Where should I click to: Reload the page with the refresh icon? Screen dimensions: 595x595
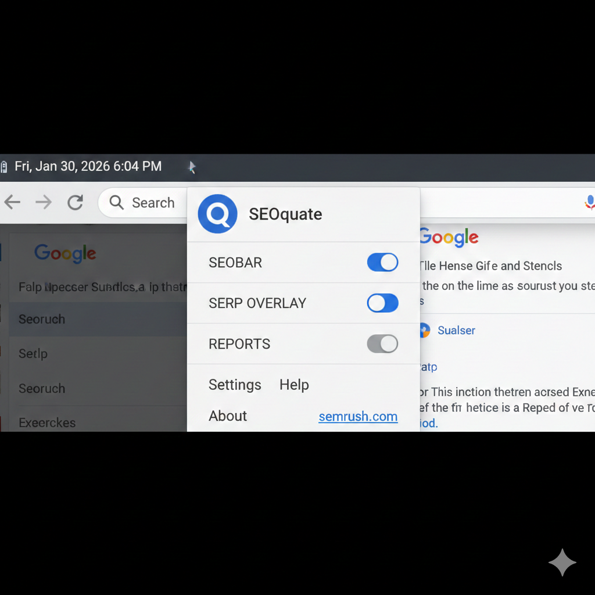tap(75, 202)
